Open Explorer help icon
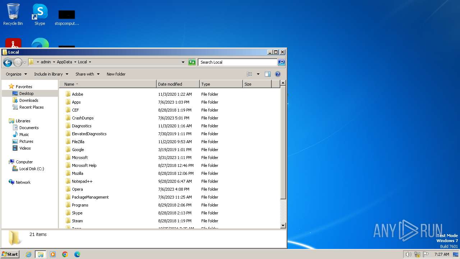The image size is (460, 259). (x=278, y=74)
